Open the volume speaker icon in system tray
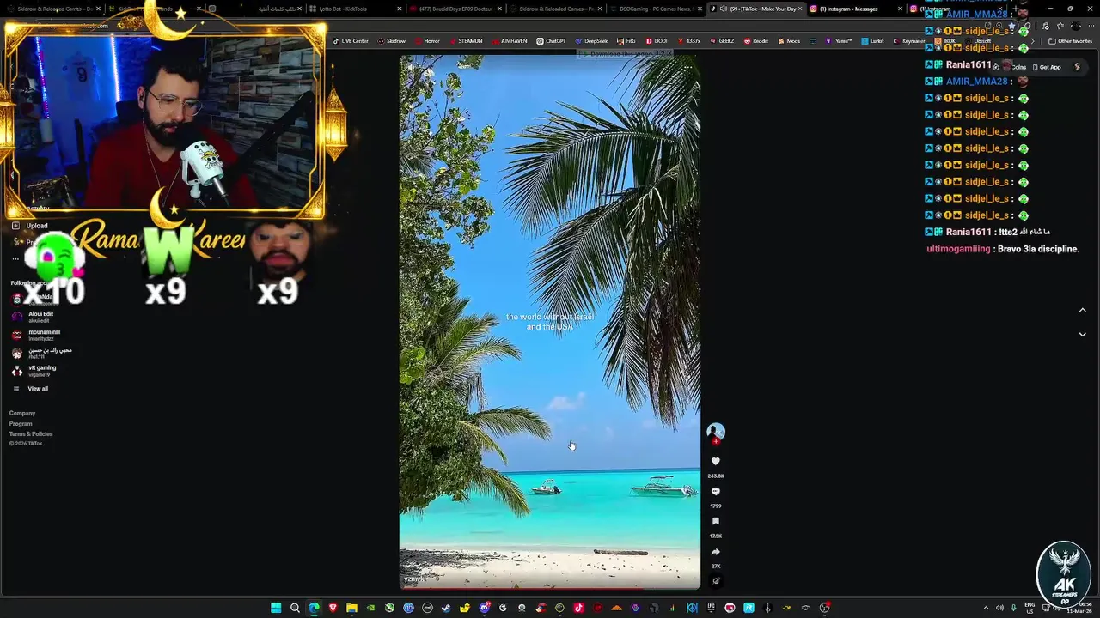The image size is (1100, 618). coord(999,608)
